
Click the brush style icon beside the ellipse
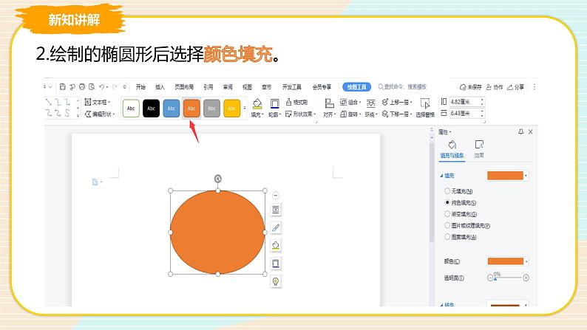tap(276, 227)
